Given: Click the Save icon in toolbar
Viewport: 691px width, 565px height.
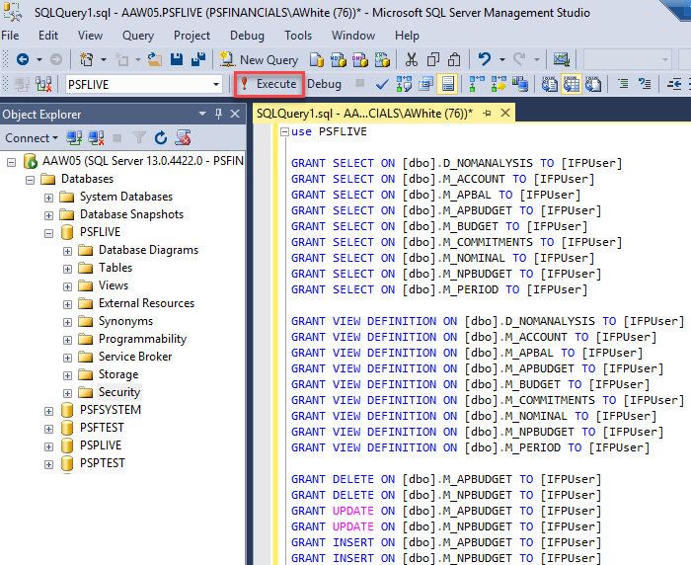Looking at the screenshot, I should pos(176,59).
